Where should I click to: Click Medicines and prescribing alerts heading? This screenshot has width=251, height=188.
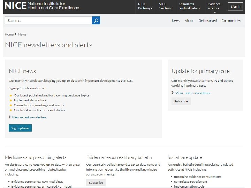click(x=36, y=157)
